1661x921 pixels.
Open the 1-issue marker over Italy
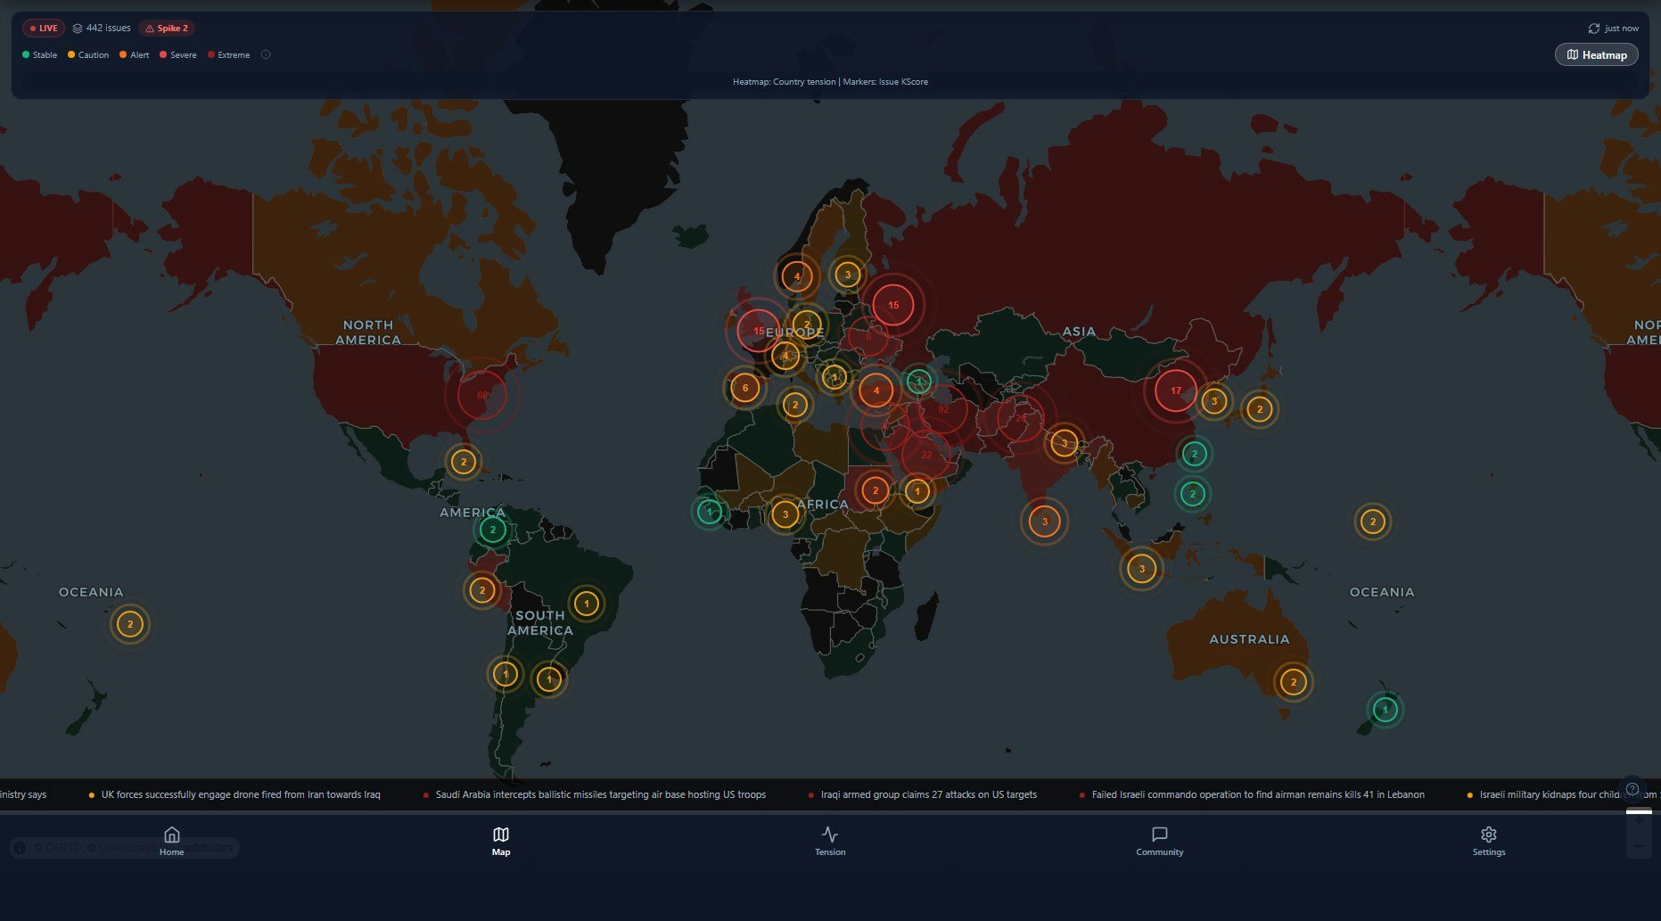point(835,377)
